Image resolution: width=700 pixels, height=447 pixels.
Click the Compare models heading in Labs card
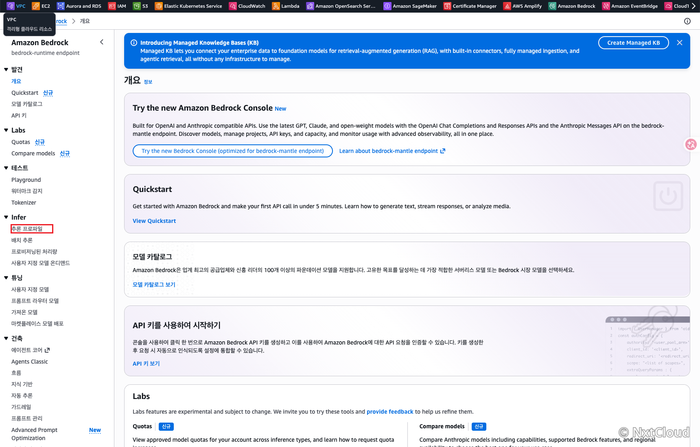(x=442, y=426)
